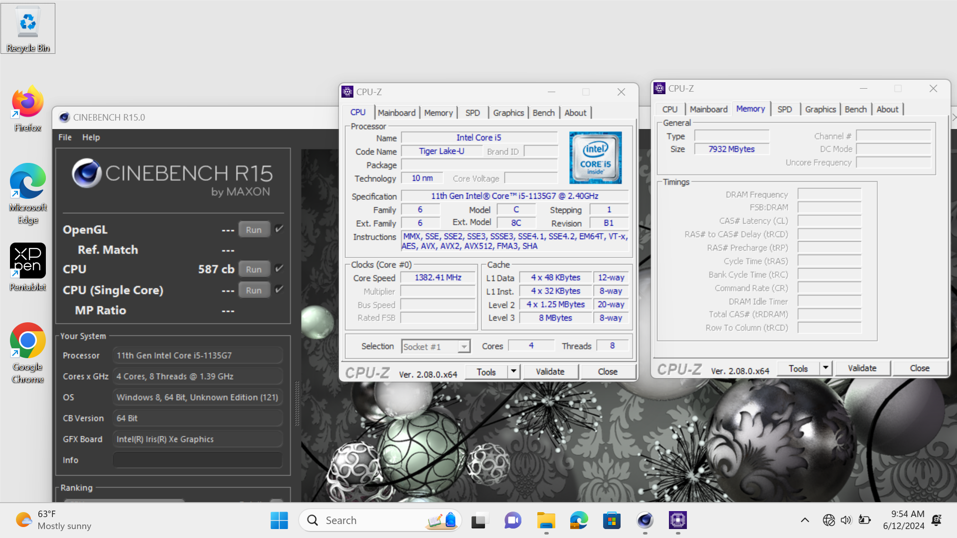
Task: Toggle the CPU test checkbox
Action: point(279,269)
